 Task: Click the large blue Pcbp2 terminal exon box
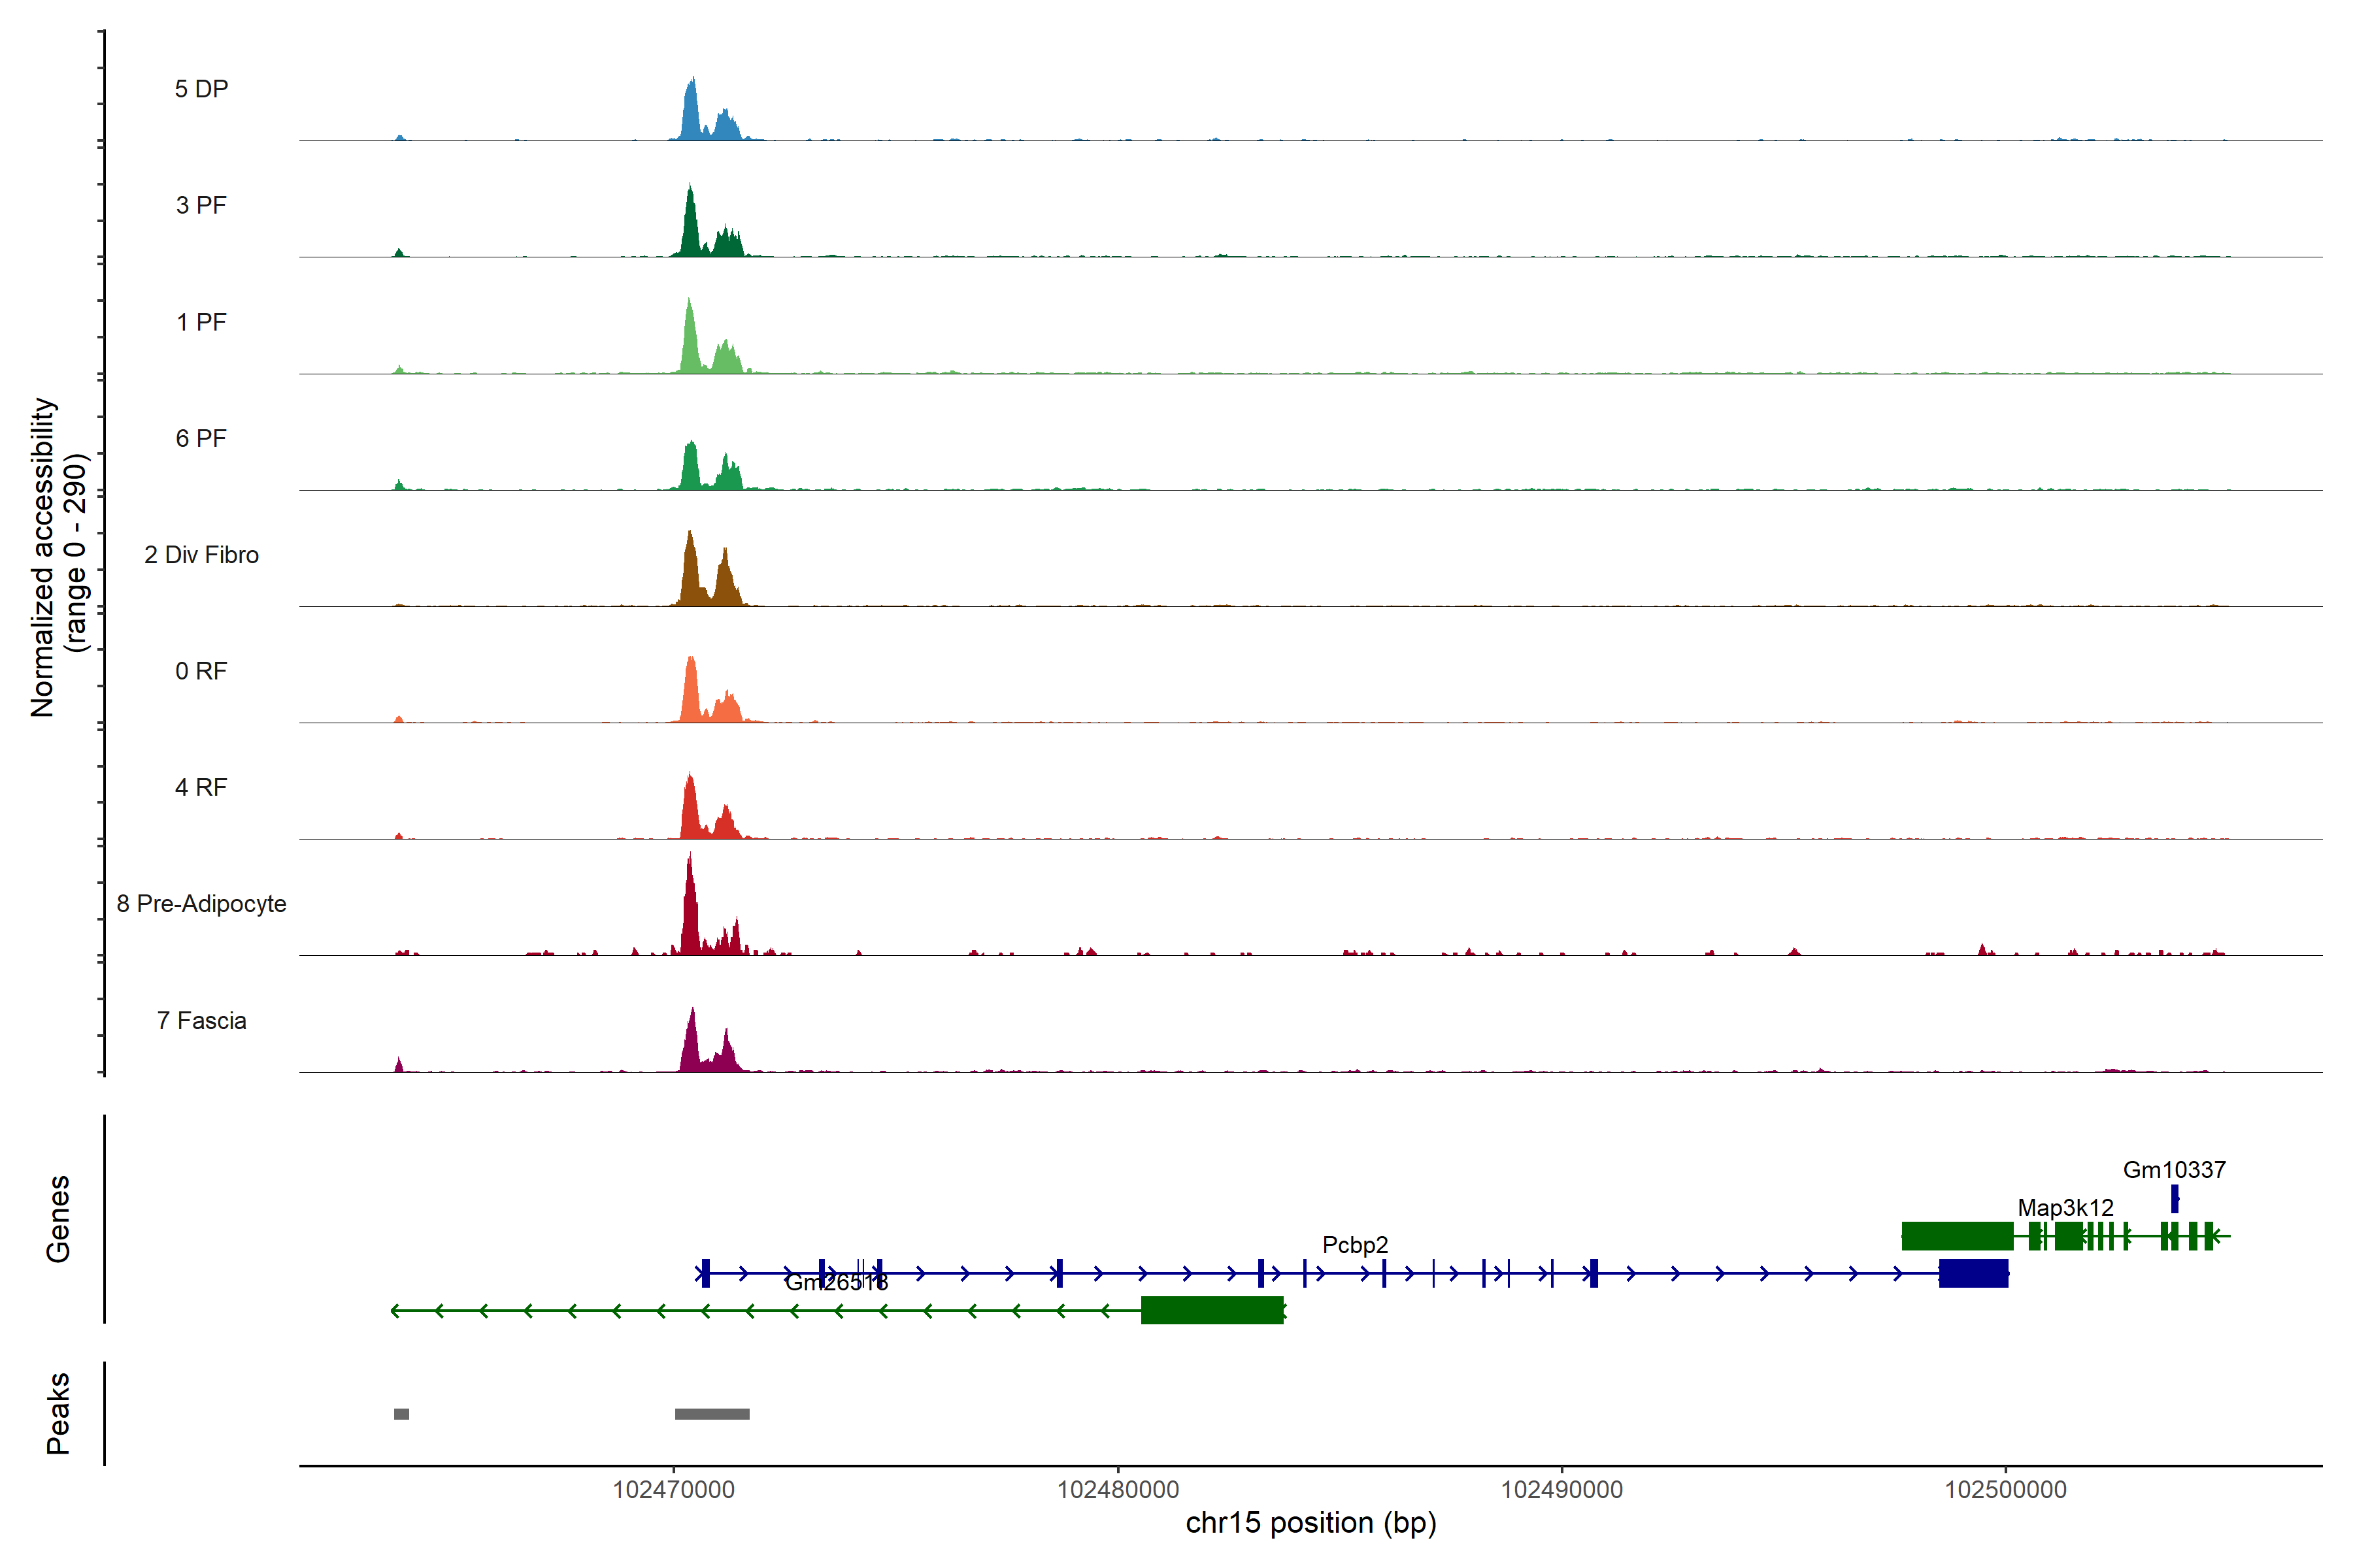point(1973,1273)
